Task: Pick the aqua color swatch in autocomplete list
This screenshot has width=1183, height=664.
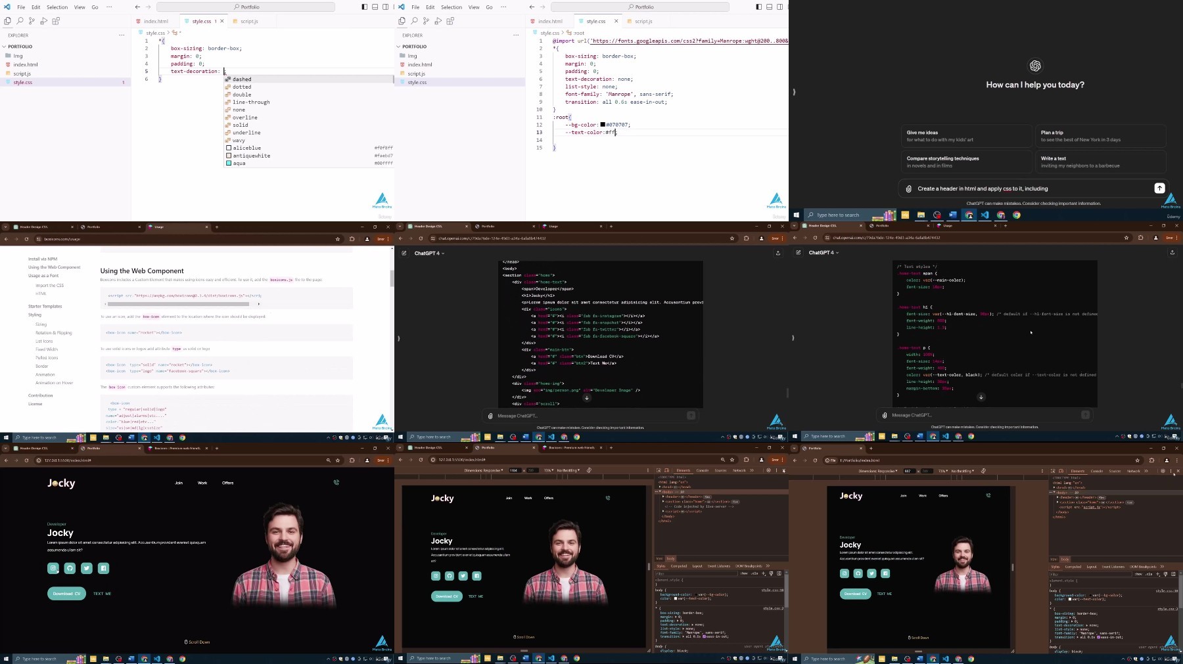Action: (x=229, y=163)
